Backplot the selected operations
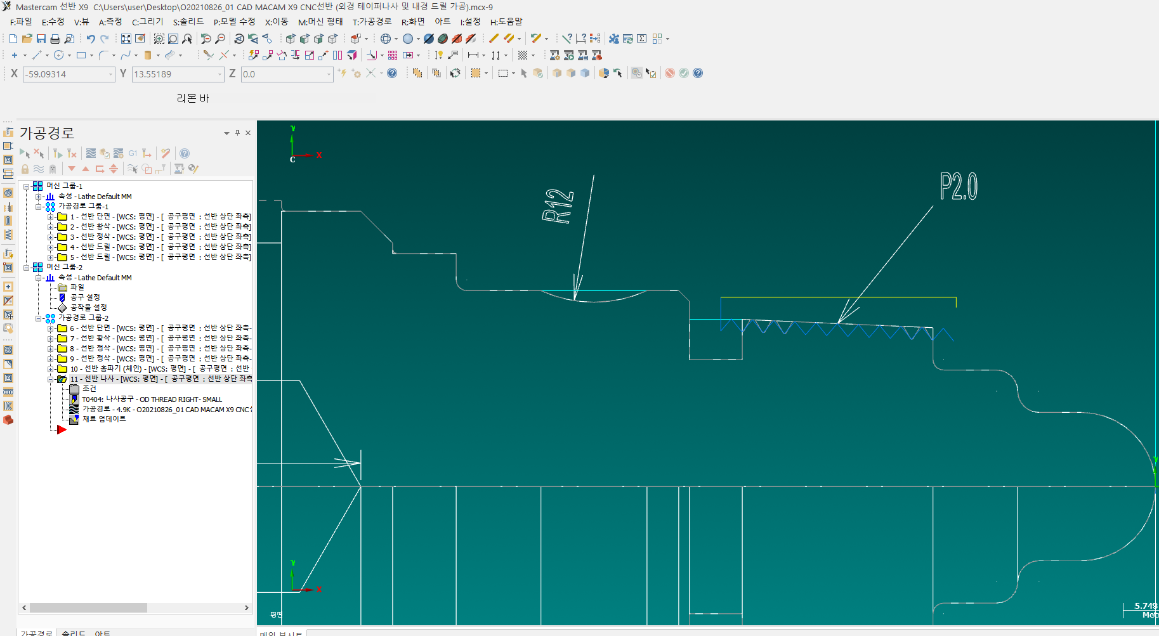This screenshot has height=636, width=1159. tap(91, 153)
